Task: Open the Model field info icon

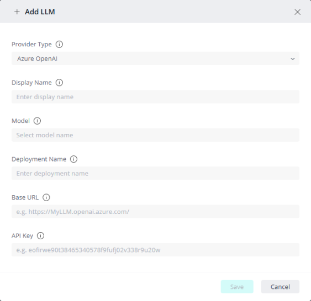Action: [37, 121]
